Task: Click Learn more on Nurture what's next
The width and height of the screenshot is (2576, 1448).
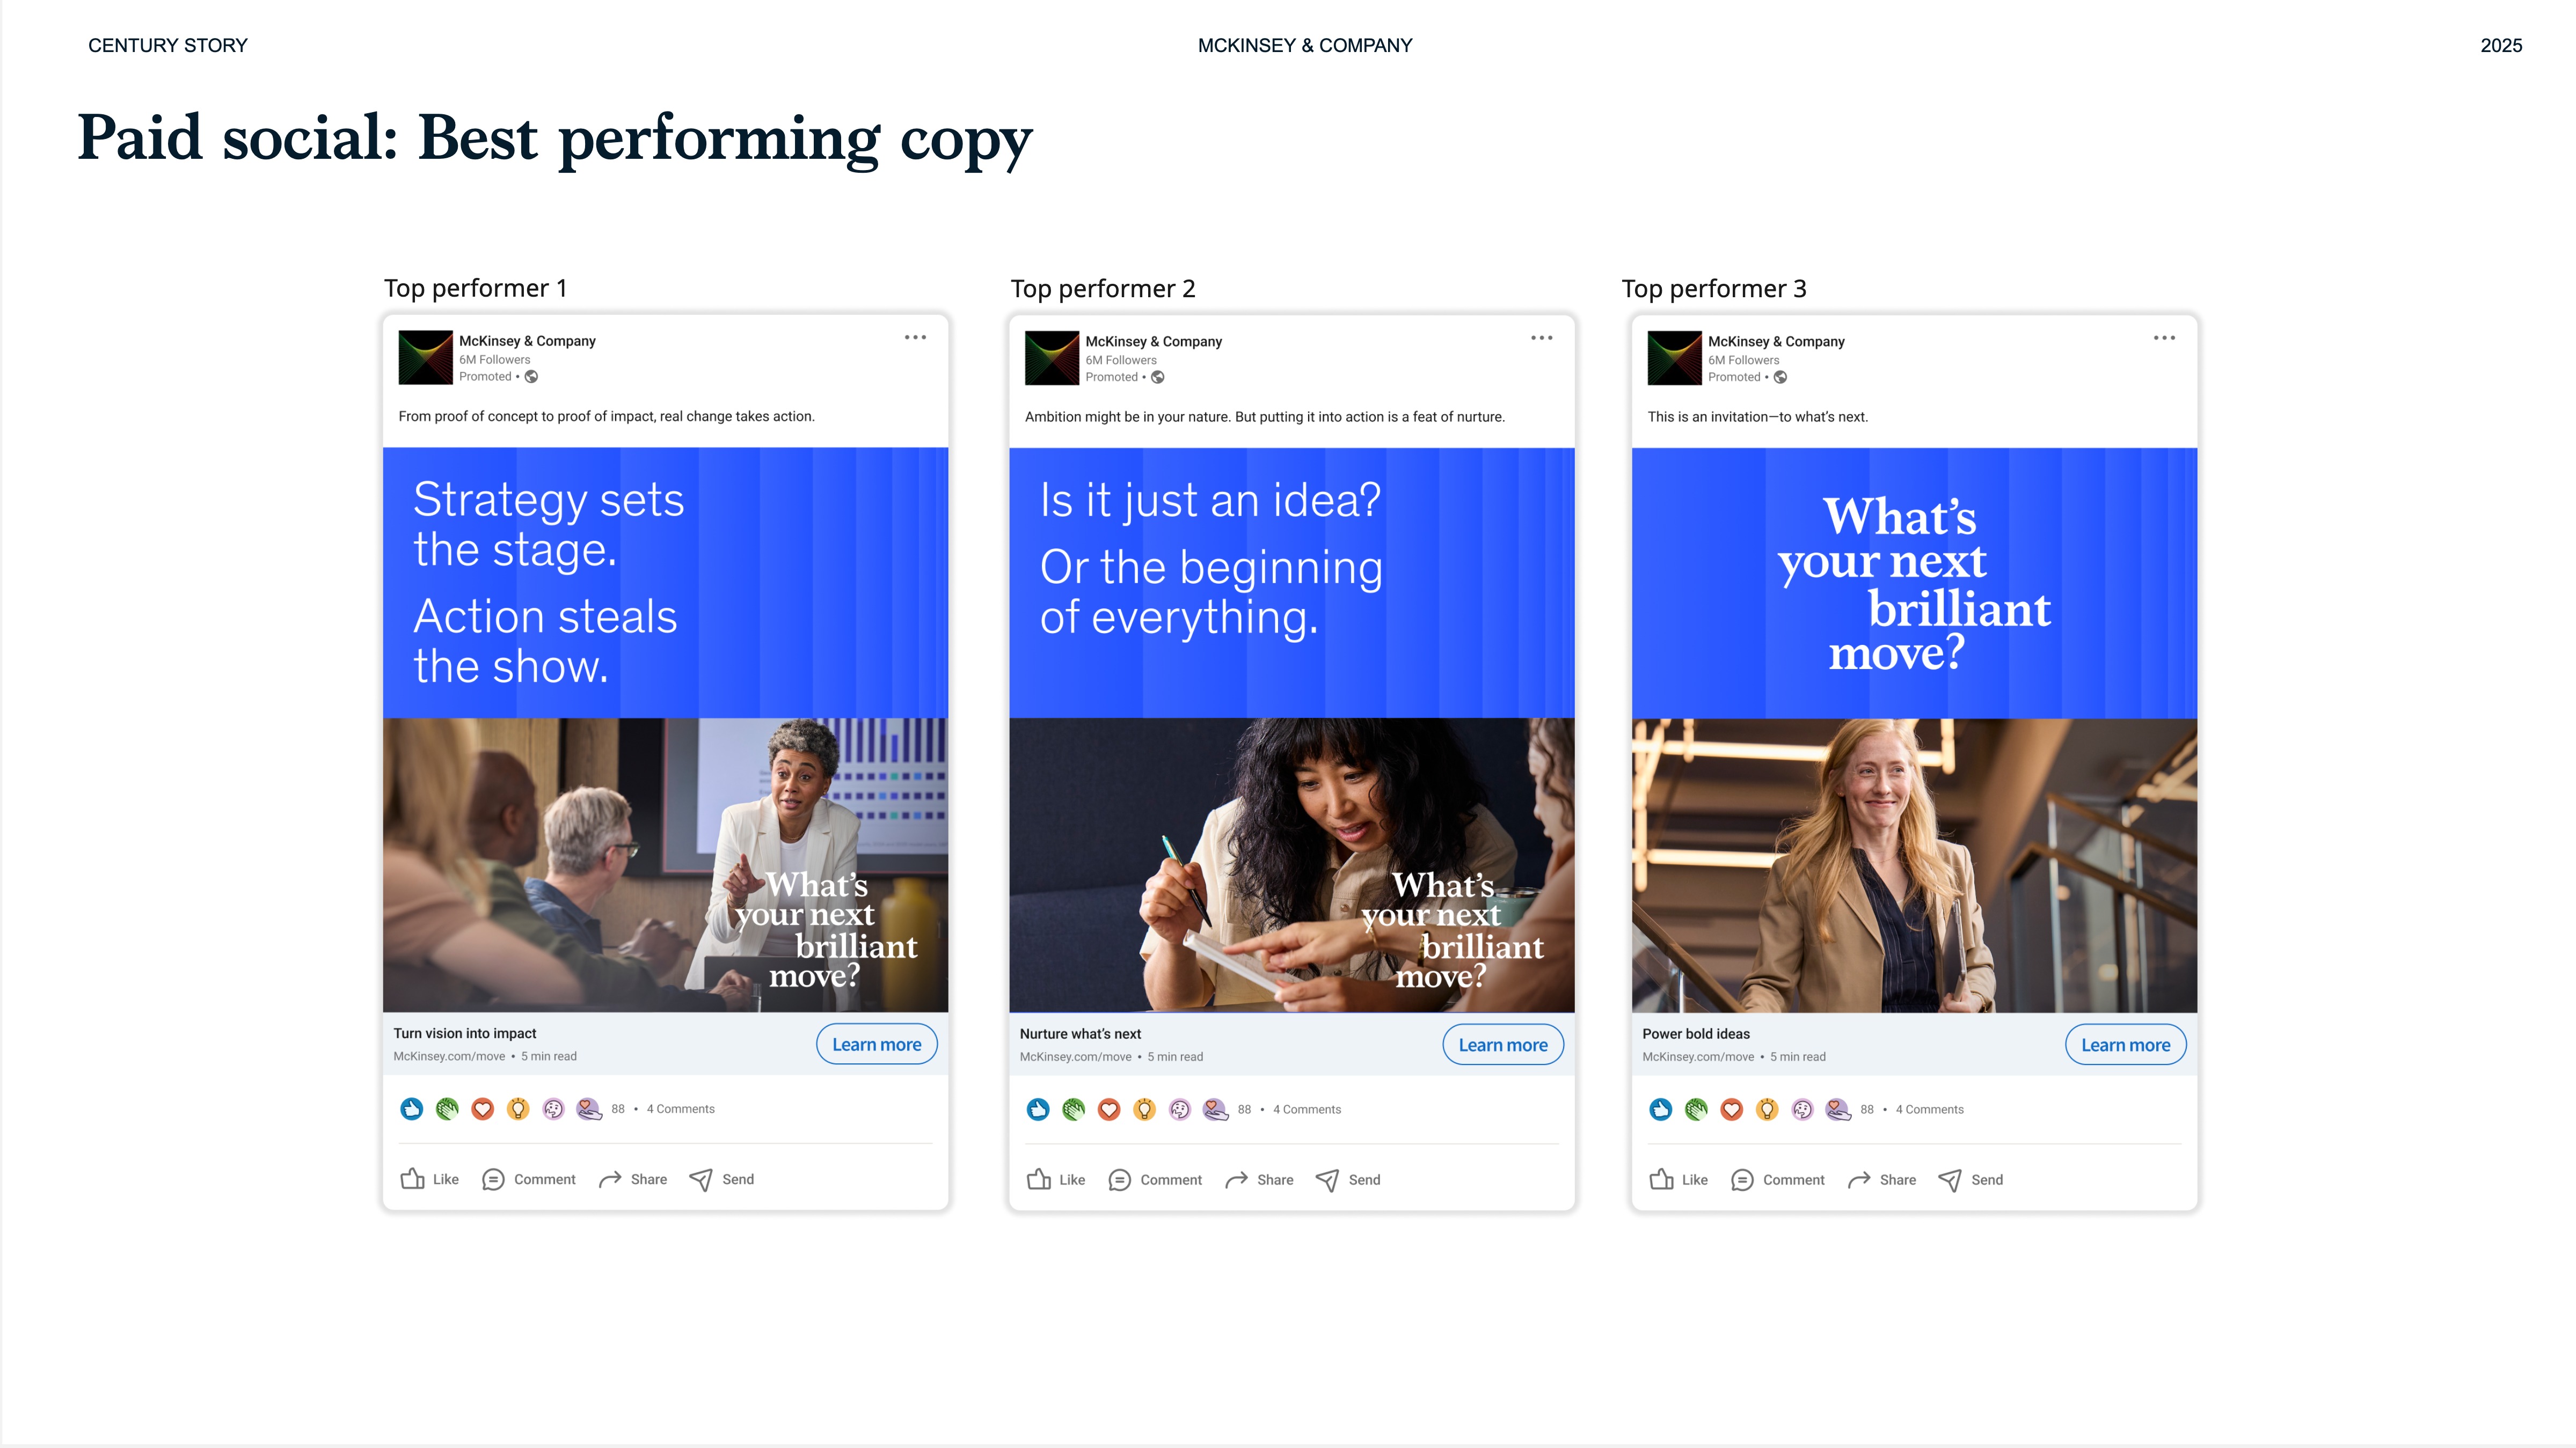Action: click(x=1502, y=1044)
